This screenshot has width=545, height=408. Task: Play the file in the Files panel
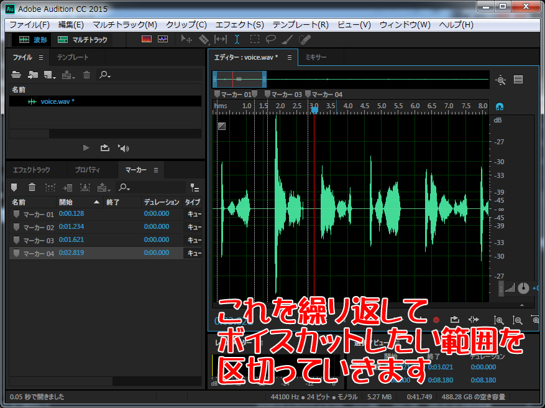[x=86, y=148]
